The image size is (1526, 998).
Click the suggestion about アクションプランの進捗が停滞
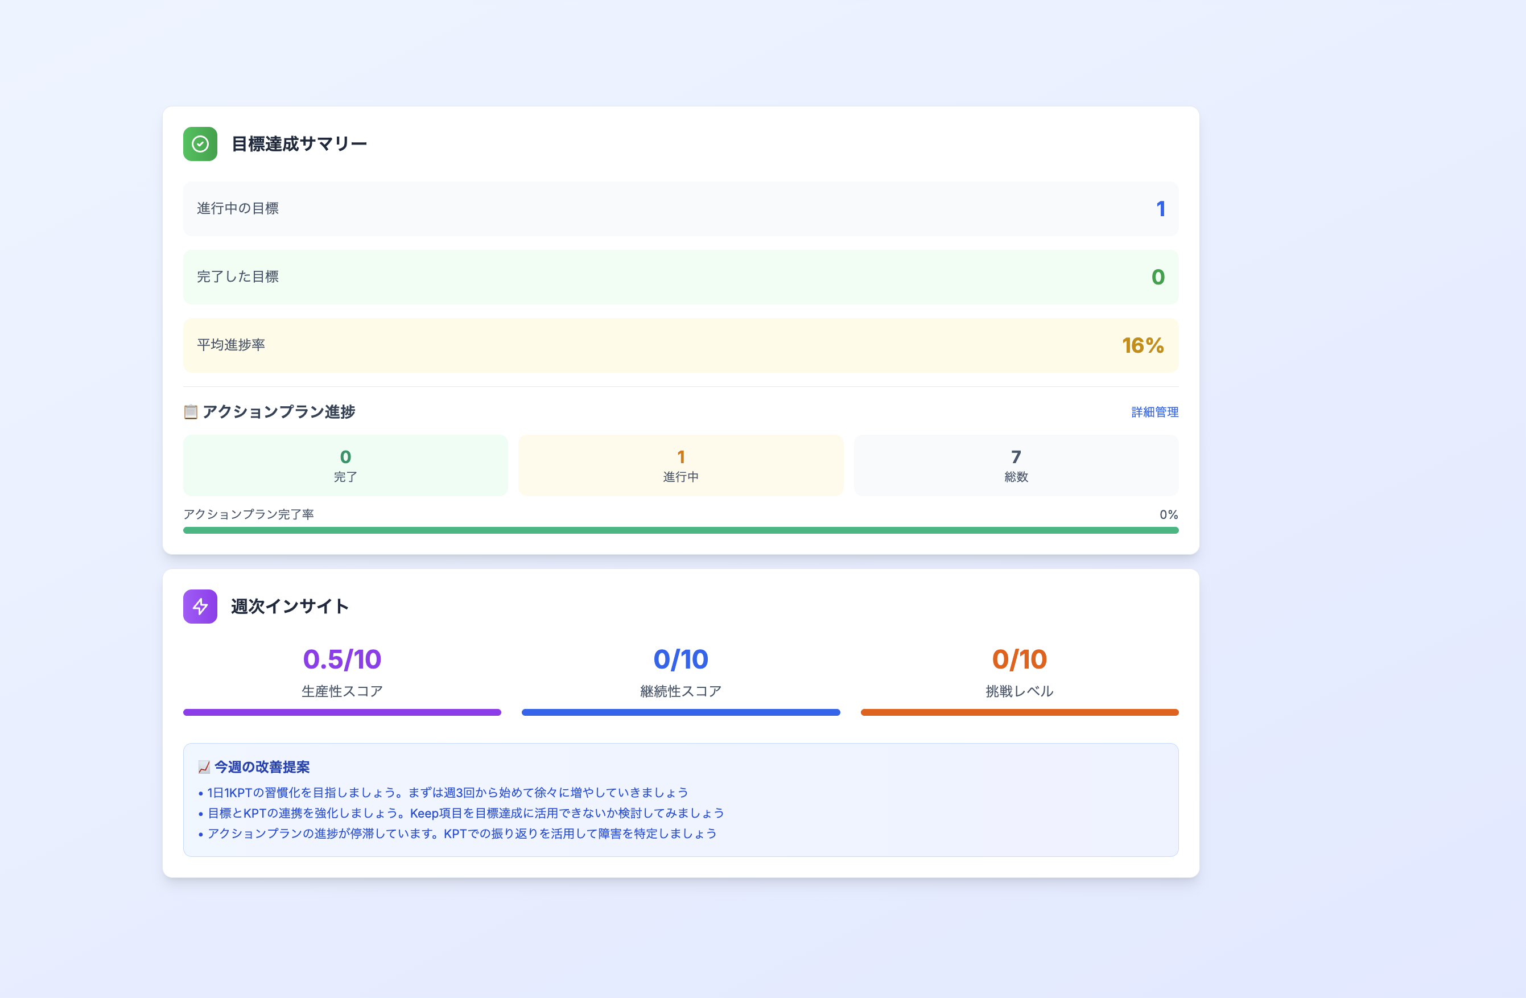coord(461,834)
